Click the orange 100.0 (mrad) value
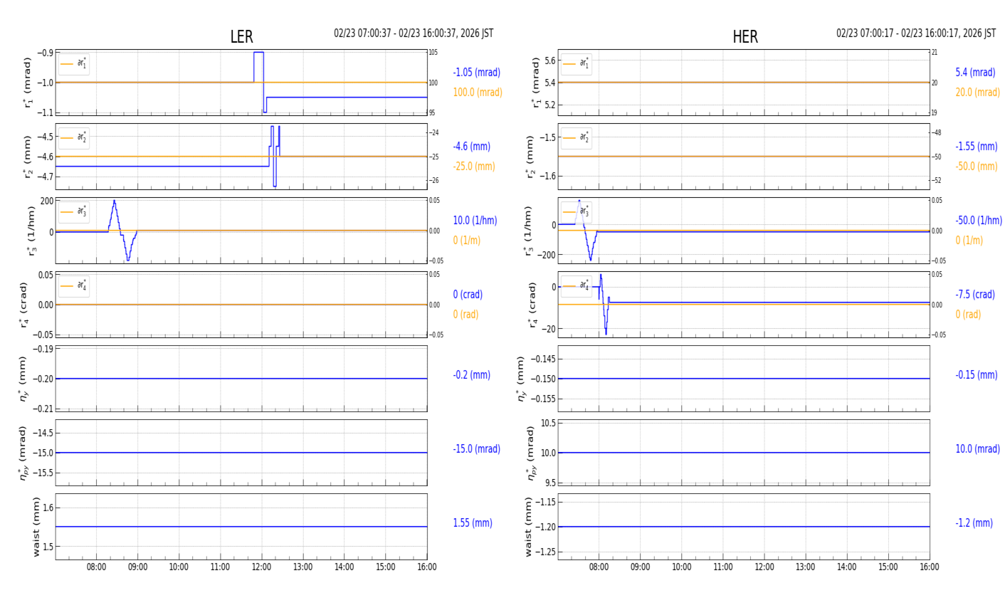The image size is (1005, 615). coord(478,93)
